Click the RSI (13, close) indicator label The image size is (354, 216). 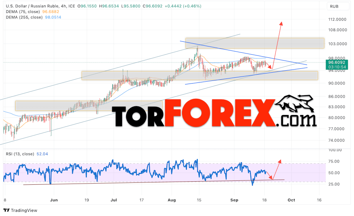point(20,154)
